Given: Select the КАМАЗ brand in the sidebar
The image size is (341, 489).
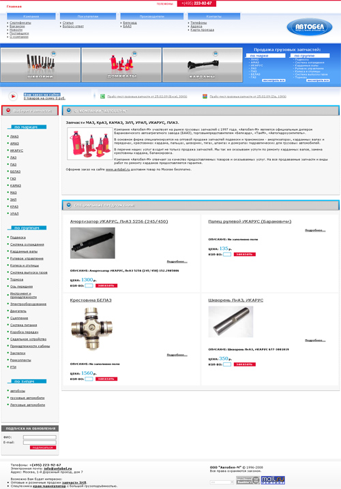Looking at the screenshot, I should pos(16,185).
